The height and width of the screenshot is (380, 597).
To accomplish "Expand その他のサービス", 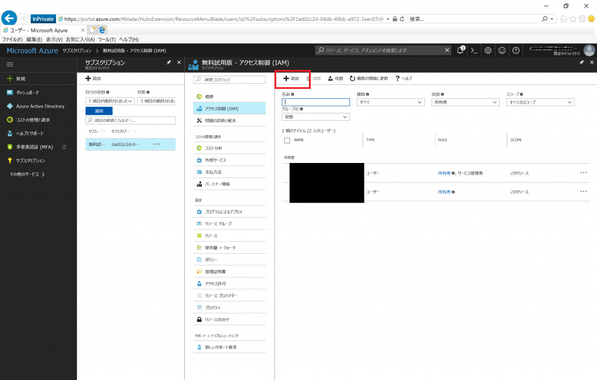I will tap(27, 174).
